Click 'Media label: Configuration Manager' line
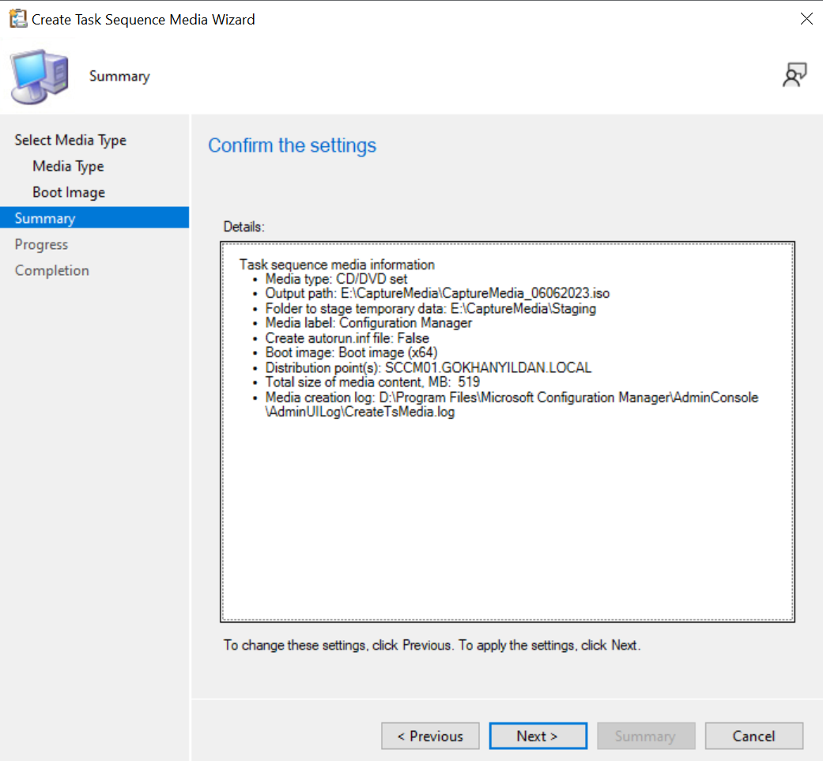This screenshot has height=761, width=823. click(x=368, y=323)
